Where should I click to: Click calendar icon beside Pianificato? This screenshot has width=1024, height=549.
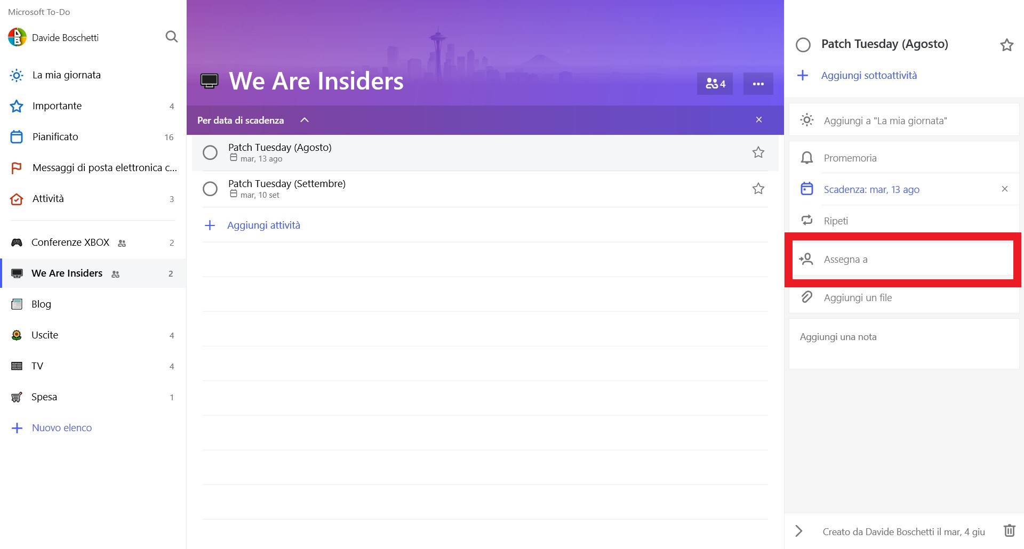(17, 137)
